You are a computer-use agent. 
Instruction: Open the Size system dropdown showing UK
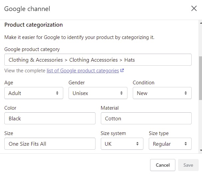tap(122, 144)
